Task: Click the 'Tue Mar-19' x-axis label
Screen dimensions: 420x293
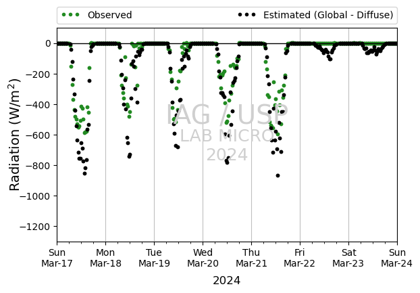Action: (154, 258)
